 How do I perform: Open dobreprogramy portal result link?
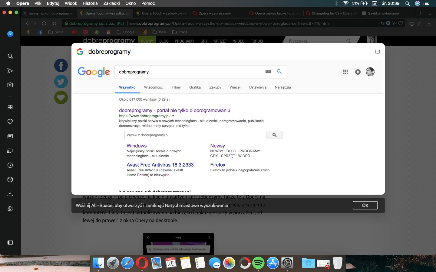175,111
